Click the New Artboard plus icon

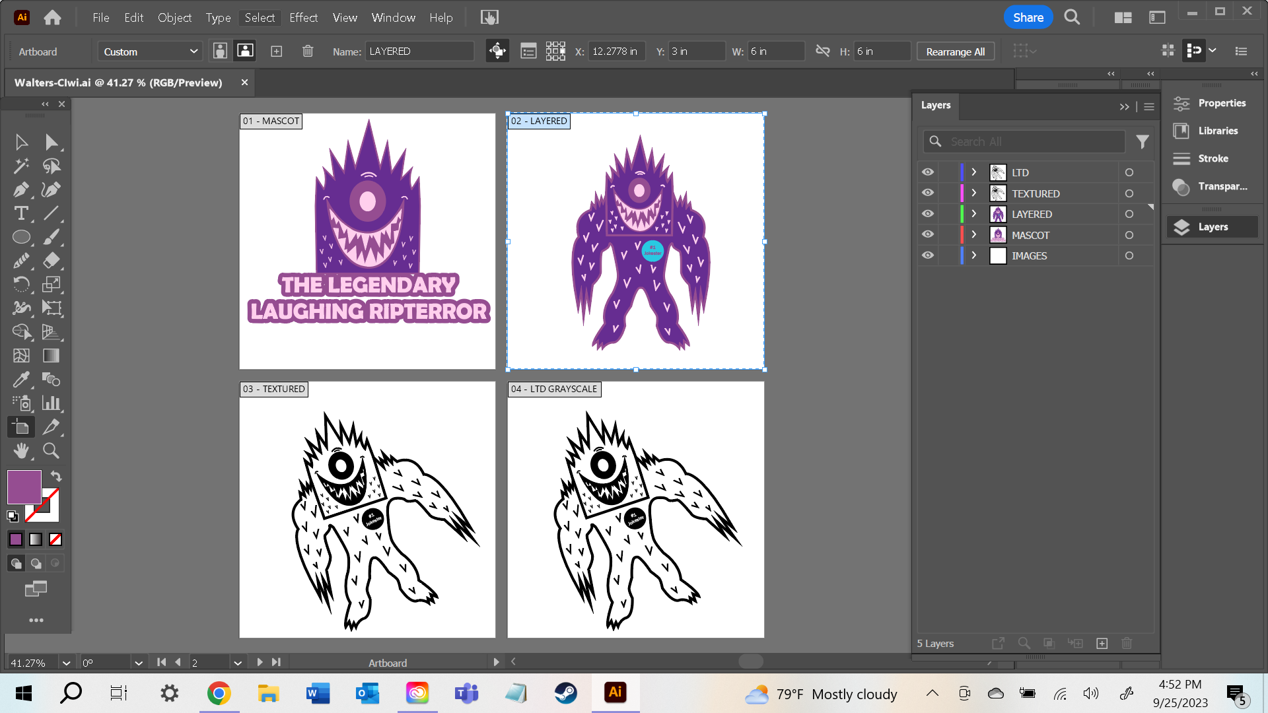pos(277,51)
